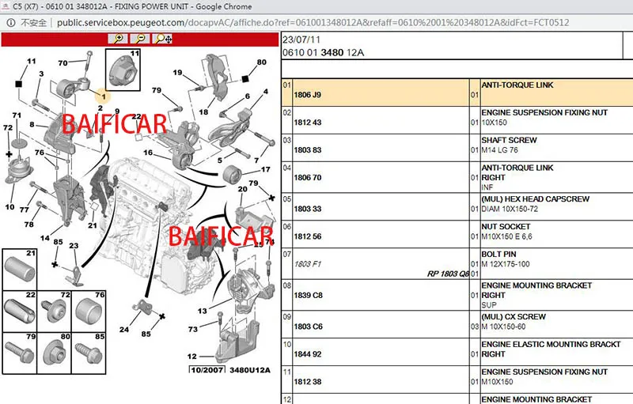The image size is (633, 404).
Task: Select part number 1839 C8
Action: pyautogui.click(x=308, y=295)
